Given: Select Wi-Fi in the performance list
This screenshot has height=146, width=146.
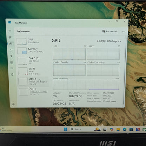Looking at the screenshot, I should [x=32, y=71].
